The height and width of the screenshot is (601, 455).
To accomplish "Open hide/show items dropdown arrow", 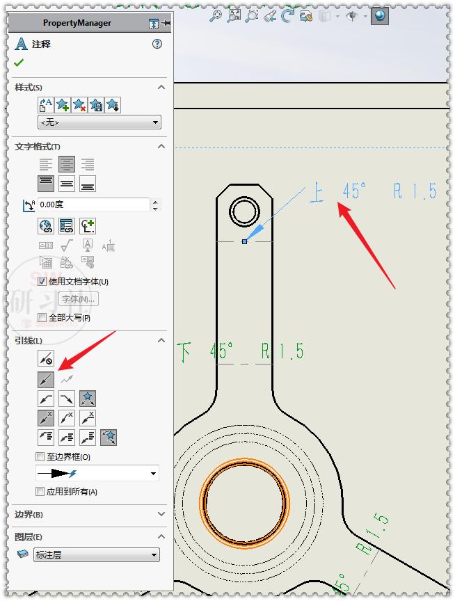I will (365, 16).
